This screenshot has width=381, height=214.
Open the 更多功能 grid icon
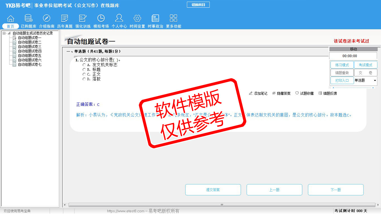[x=173, y=19]
